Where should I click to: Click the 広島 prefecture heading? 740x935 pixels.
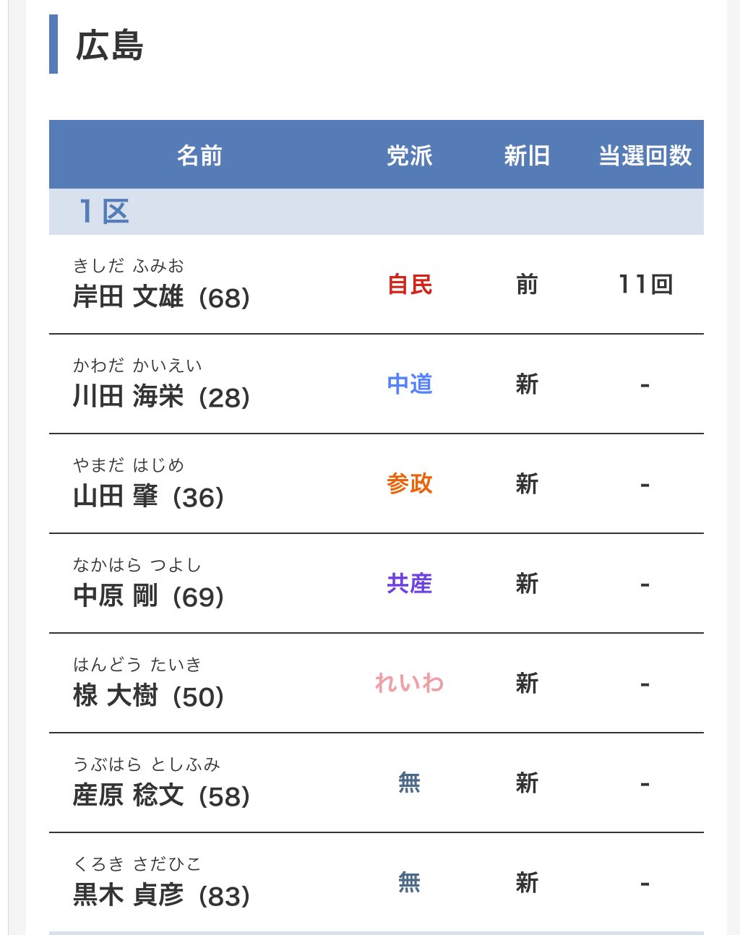[109, 46]
